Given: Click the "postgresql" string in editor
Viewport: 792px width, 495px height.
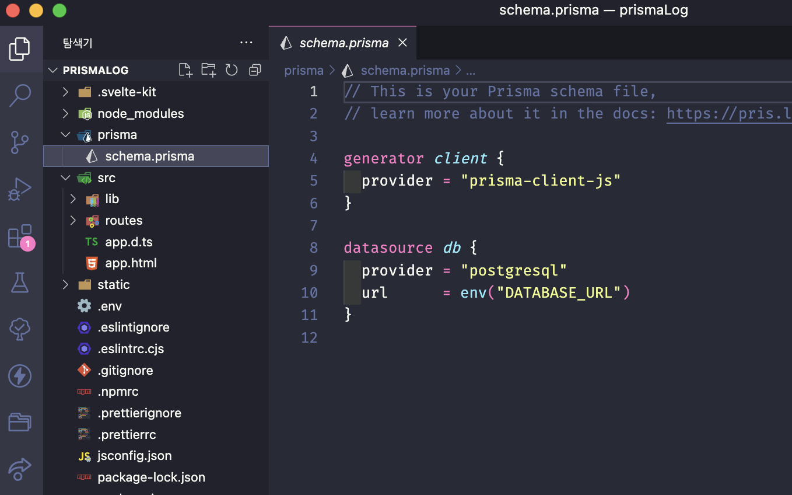Looking at the screenshot, I should click(514, 270).
